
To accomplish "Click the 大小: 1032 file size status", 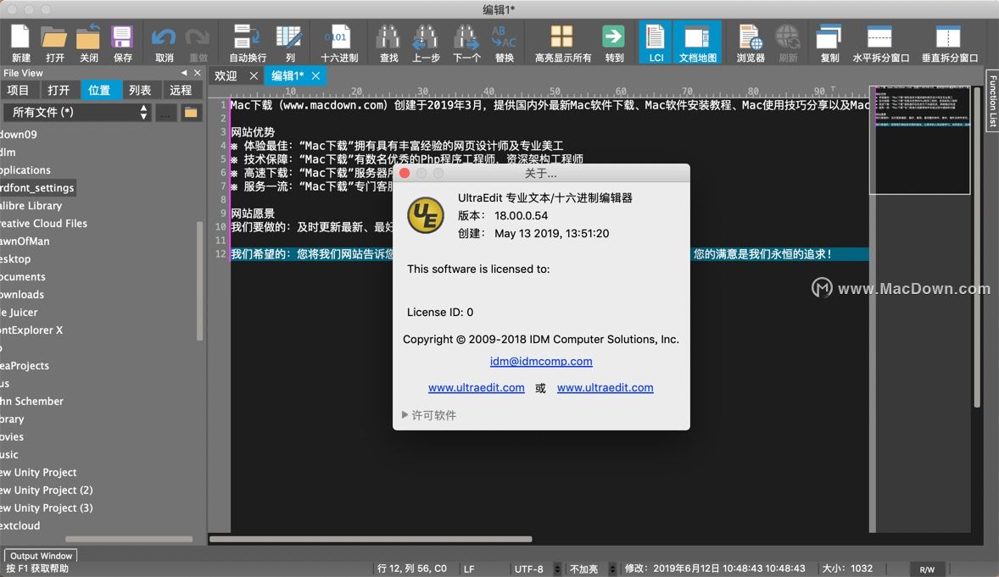I will click(x=847, y=569).
